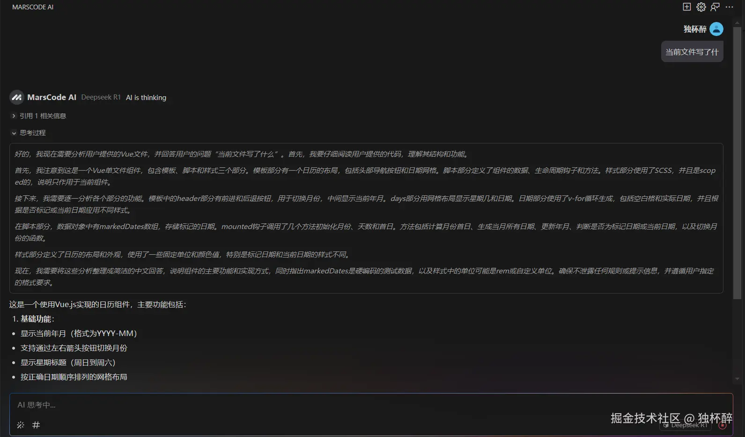Click thinking paragraph starting 好的，我现在需要分析
Image resolution: width=745 pixels, height=437 pixels.
242,154
